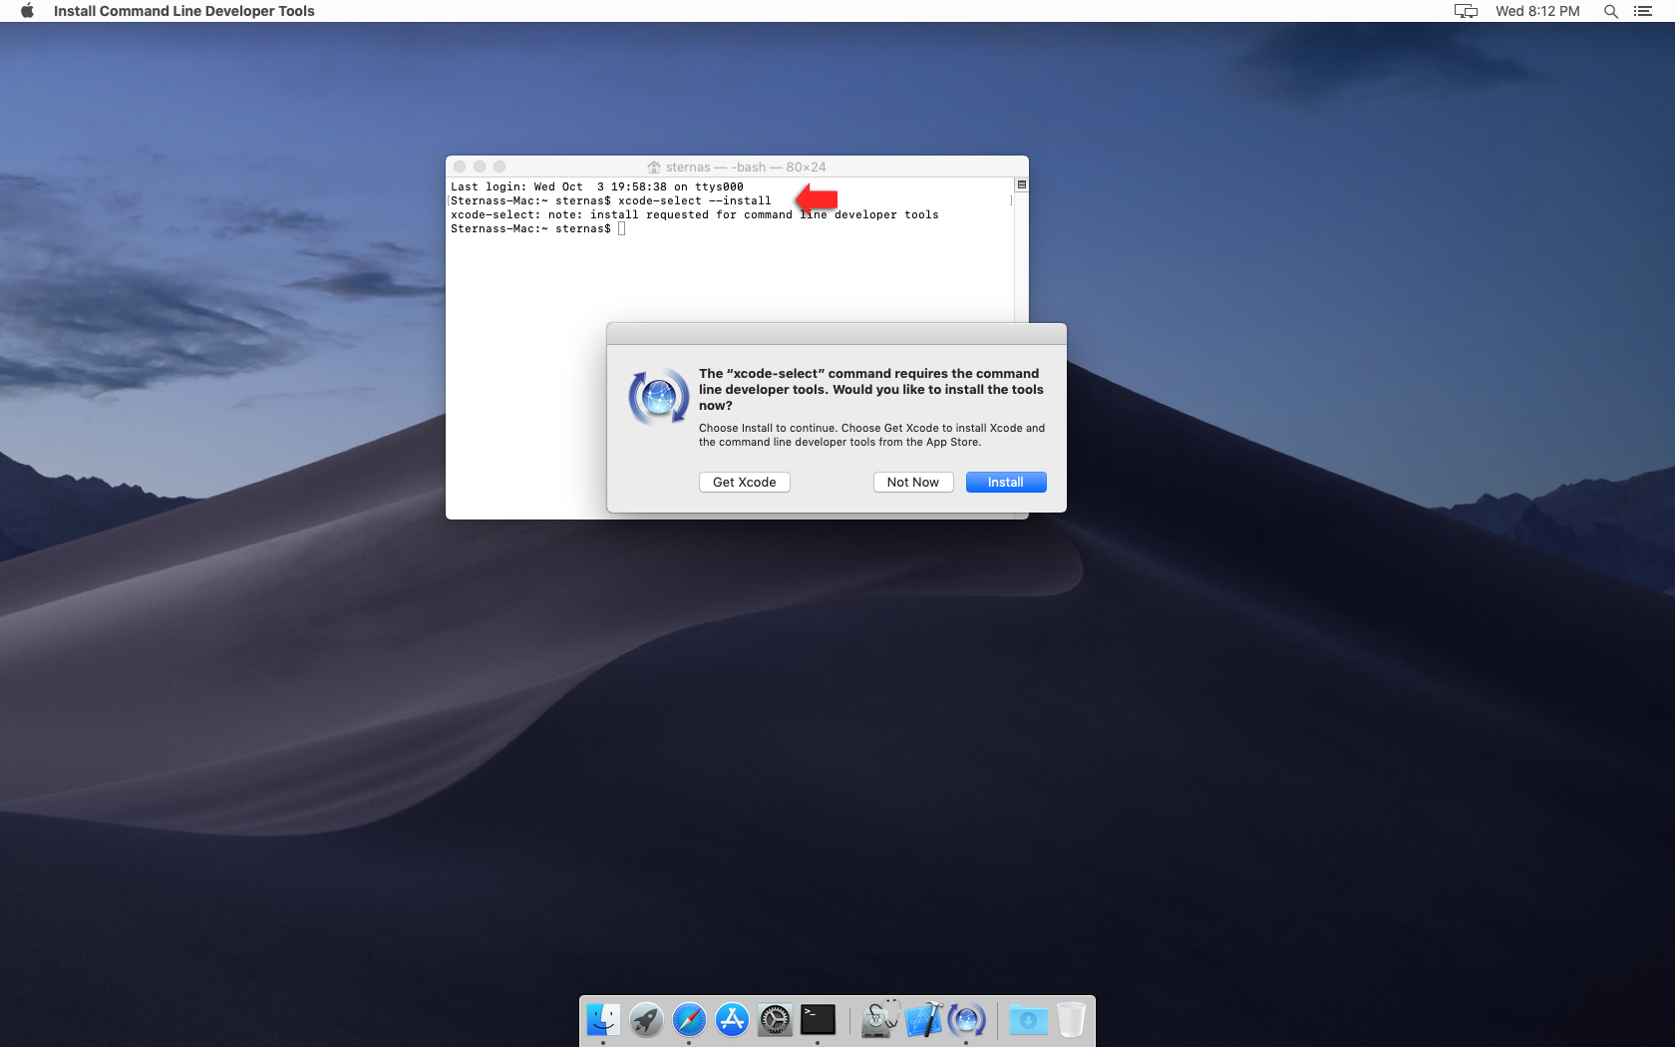The image size is (1675, 1047).
Task: Click the Get Xcode button
Action: [x=745, y=483]
